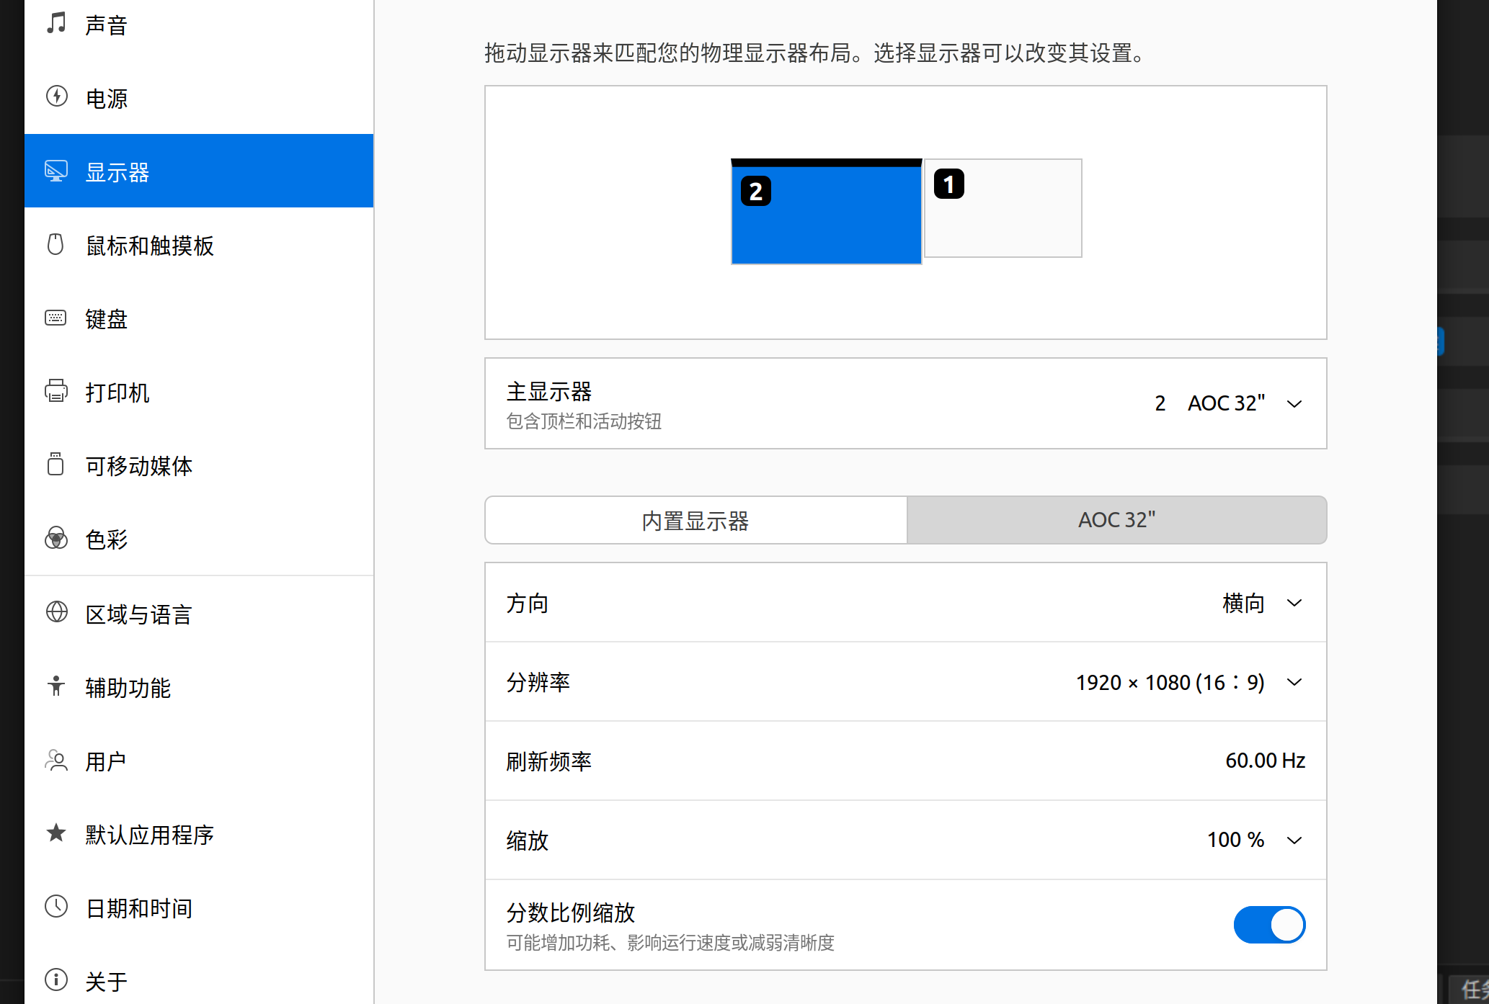Click the mouse and touchpad icon
The image size is (1489, 1004).
click(x=56, y=245)
